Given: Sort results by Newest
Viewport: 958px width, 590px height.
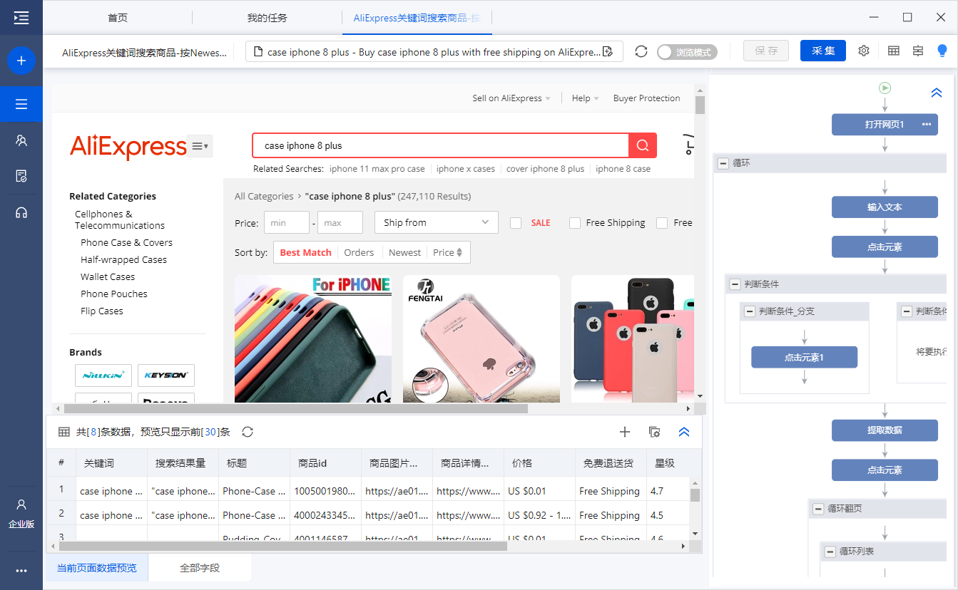Looking at the screenshot, I should tap(404, 252).
